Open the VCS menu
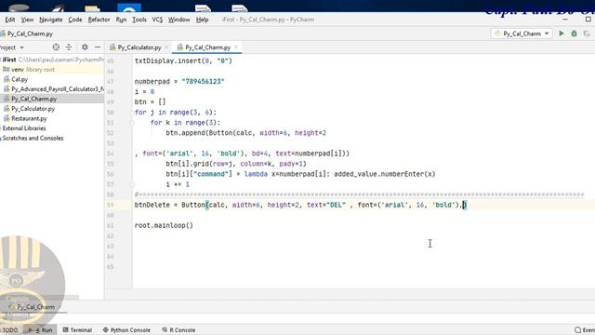 pyautogui.click(x=157, y=20)
